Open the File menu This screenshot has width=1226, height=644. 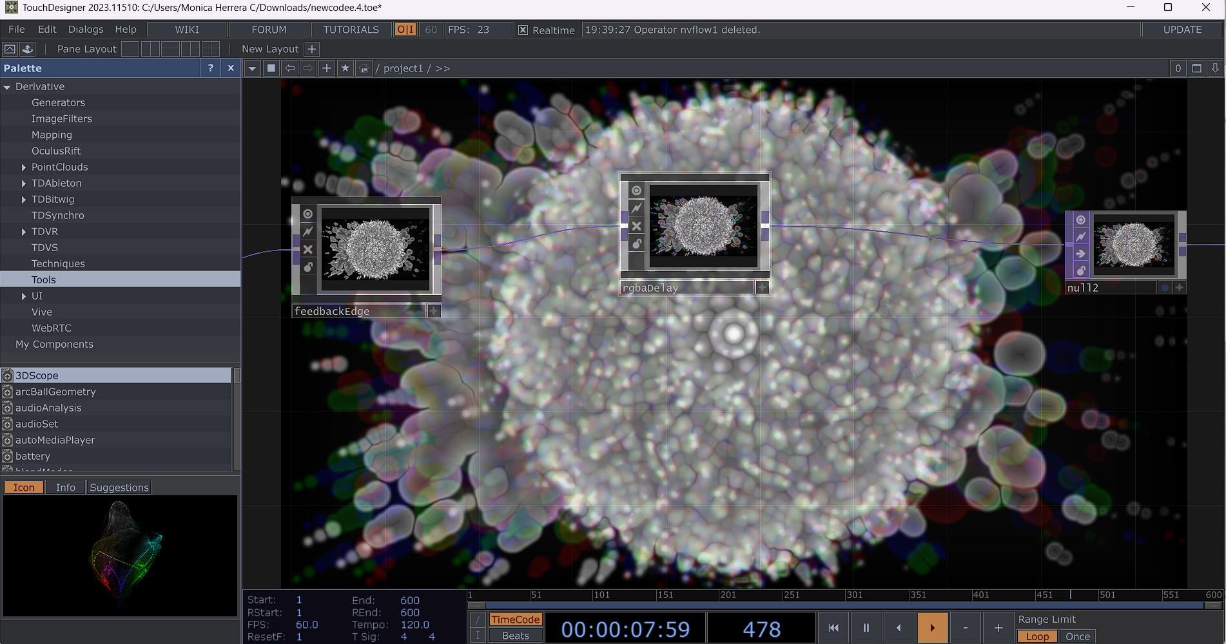tap(17, 30)
